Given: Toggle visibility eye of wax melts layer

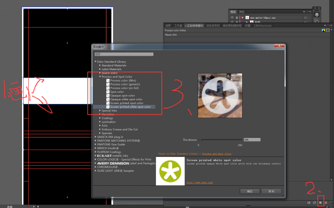Looking at the screenshot, I should [231, 17].
